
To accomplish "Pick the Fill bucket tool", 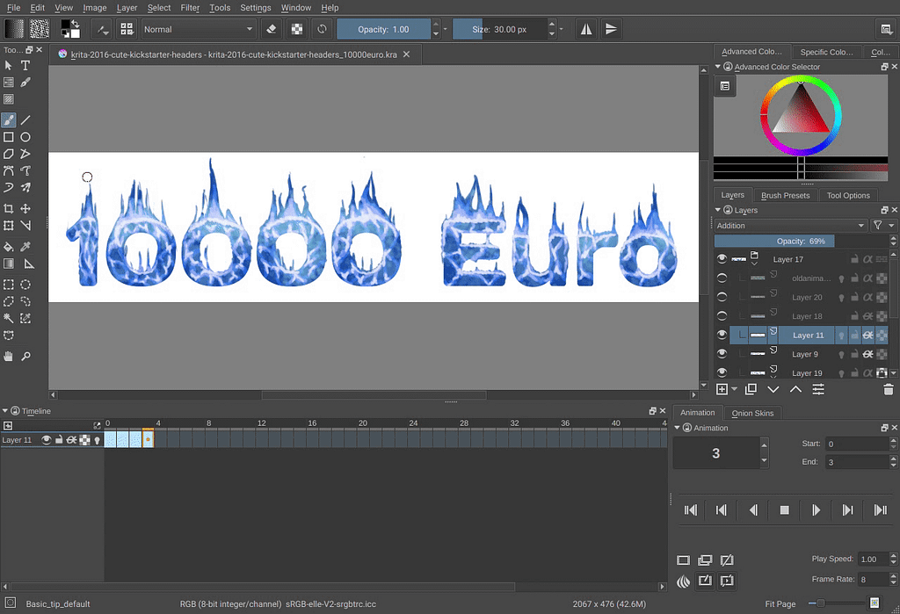I will click(x=9, y=247).
